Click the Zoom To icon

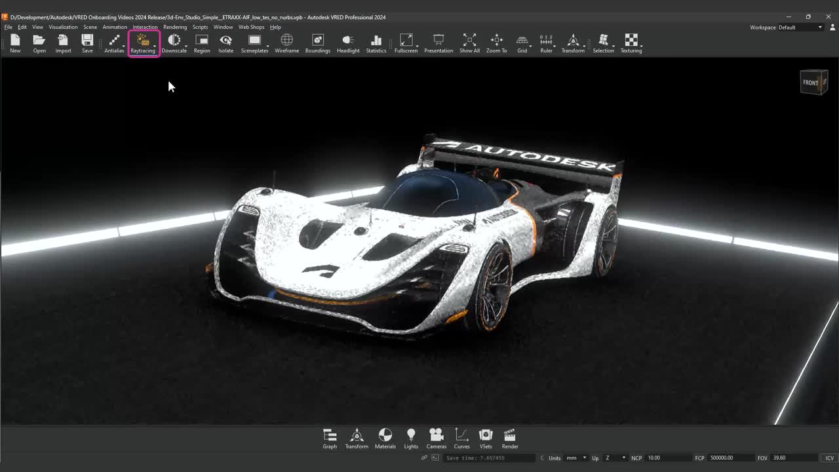click(496, 43)
